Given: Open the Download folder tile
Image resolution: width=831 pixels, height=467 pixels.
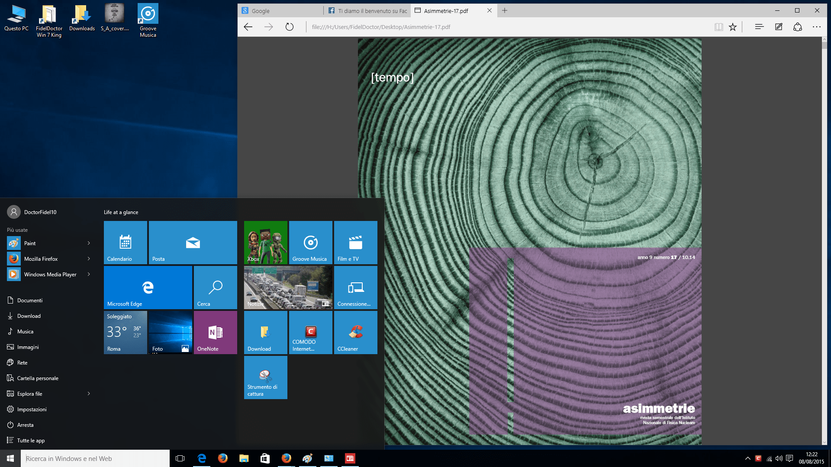Looking at the screenshot, I should 266,333.
